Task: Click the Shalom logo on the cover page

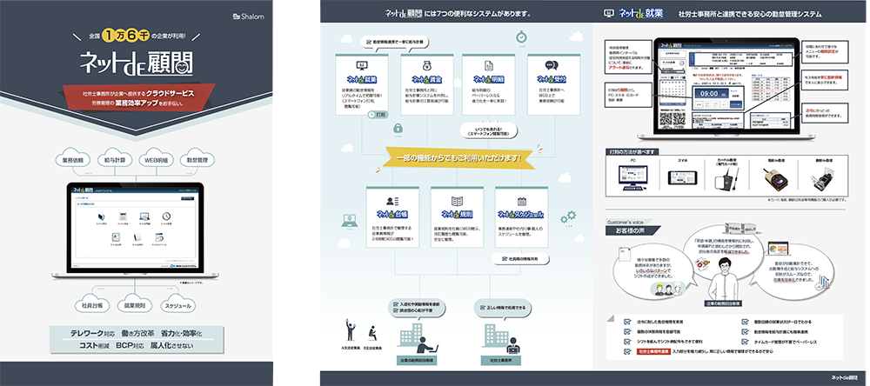Action: tap(248, 17)
